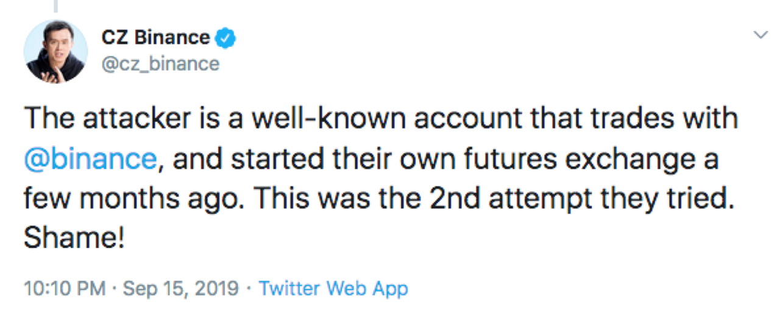Click the thread connector line above avatar
Screen dimensions: 780x335
pyautogui.click(x=54, y=6)
